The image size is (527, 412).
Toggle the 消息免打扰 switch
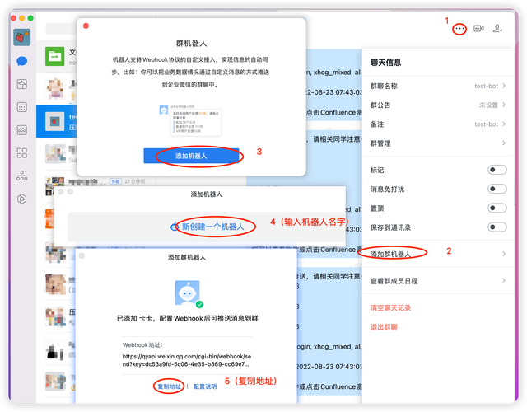(497, 189)
